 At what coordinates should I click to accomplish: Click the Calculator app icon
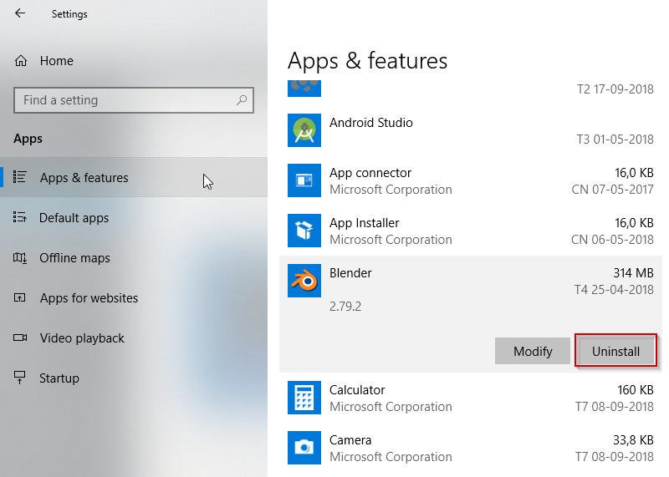(x=304, y=398)
